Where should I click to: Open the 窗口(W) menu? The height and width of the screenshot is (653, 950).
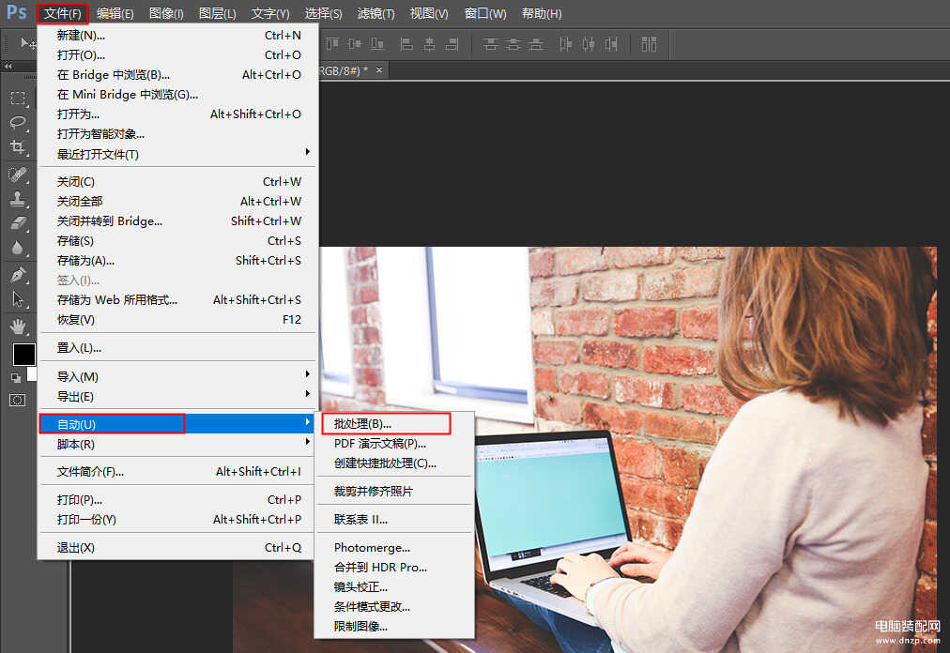484,13
